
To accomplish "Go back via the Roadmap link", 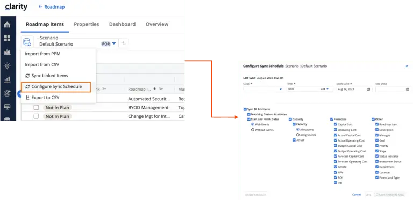I will tap(52, 7).
